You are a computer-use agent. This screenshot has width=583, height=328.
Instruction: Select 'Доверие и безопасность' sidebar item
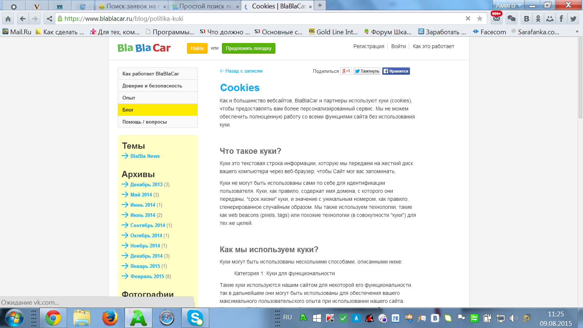[158, 86]
